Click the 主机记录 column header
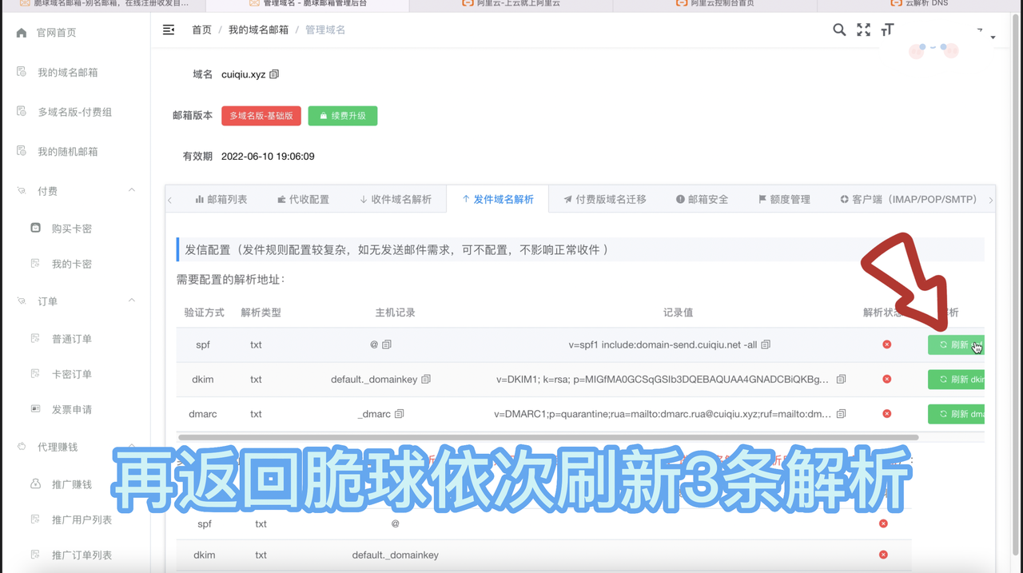The height and width of the screenshot is (573, 1023). tap(395, 312)
